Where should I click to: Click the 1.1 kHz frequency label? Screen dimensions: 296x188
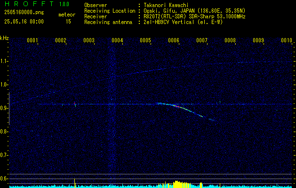[x=3, y=61]
